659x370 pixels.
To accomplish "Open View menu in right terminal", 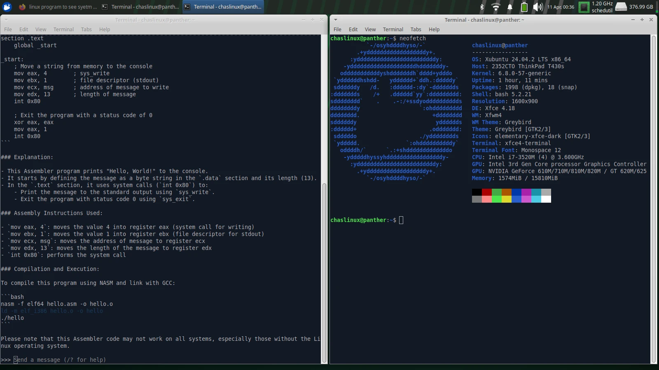I will click(370, 29).
